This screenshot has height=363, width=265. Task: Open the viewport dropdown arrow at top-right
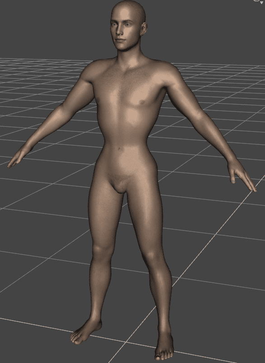(x=261, y=3)
